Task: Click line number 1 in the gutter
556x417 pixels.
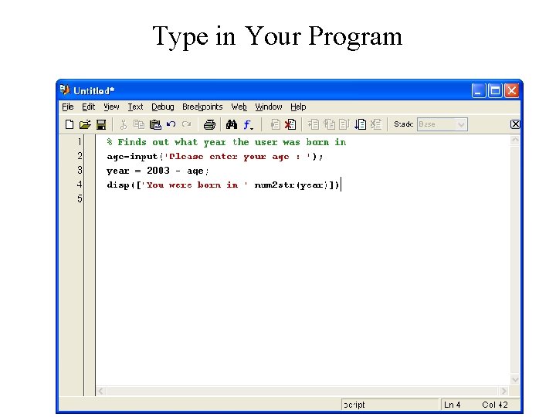Action: (x=80, y=142)
